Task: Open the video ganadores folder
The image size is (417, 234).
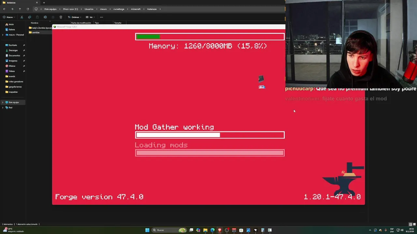Action: point(14,82)
